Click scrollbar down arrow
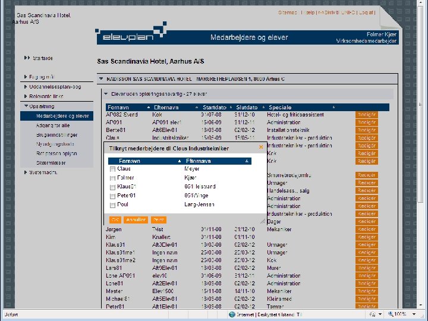The image size is (428, 321). [x=420, y=305]
